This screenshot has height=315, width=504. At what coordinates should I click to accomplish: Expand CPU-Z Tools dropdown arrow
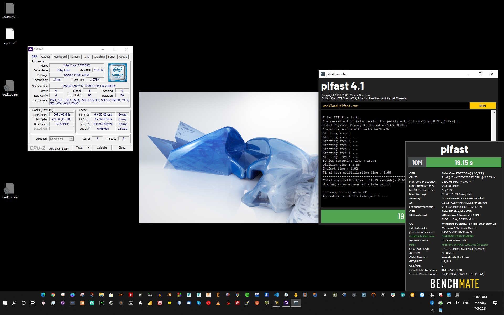point(89,148)
